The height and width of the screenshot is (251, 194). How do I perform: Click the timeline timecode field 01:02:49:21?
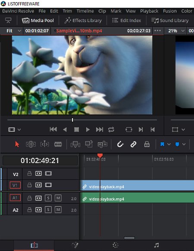pyautogui.click(x=40, y=160)
